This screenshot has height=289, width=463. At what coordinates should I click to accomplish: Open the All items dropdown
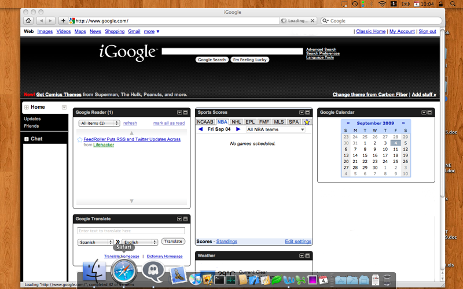click(x=99, y=123)
